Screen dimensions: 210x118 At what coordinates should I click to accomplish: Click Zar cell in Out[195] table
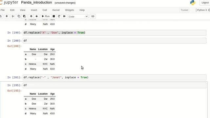pos(46,104)
